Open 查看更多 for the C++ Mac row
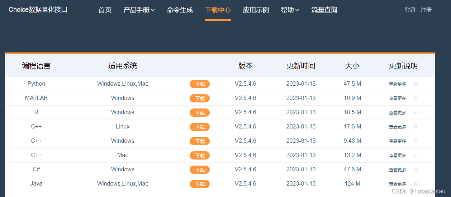Image resolution: width=451 pixels, height=197 pixels. point(398,156)
